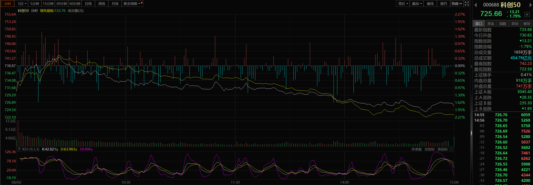Viewport: 533px width, 185px height.
Task: Open the 叠加 overlay dropdown
Action: point(417,4)
